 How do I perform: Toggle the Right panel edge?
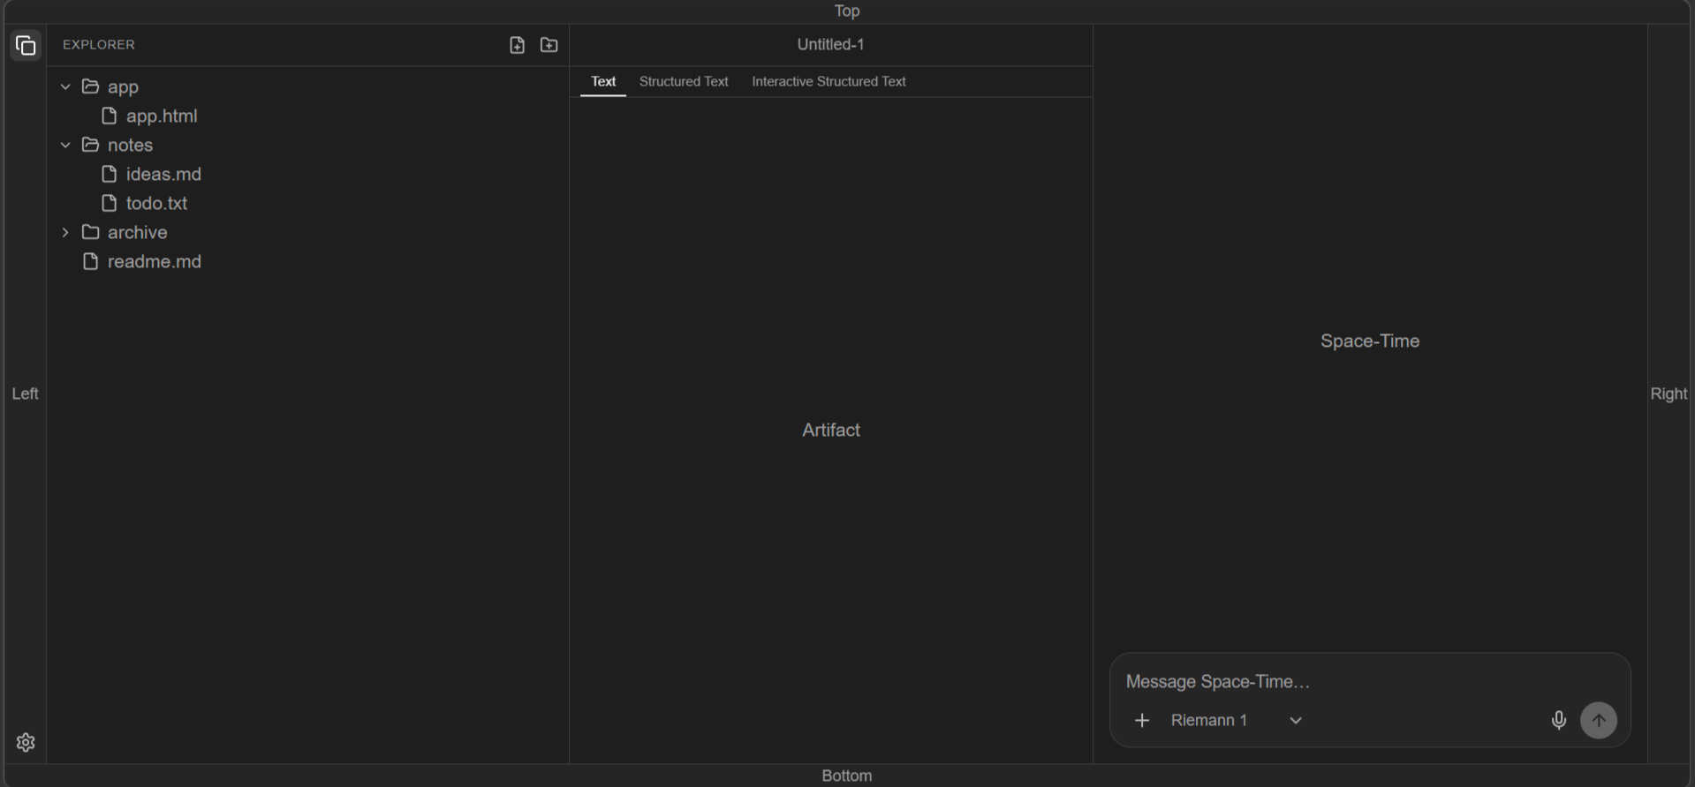1669,393
